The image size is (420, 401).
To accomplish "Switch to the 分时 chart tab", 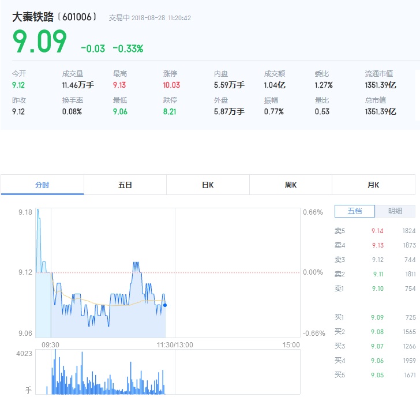I will (x=42, y=185).
